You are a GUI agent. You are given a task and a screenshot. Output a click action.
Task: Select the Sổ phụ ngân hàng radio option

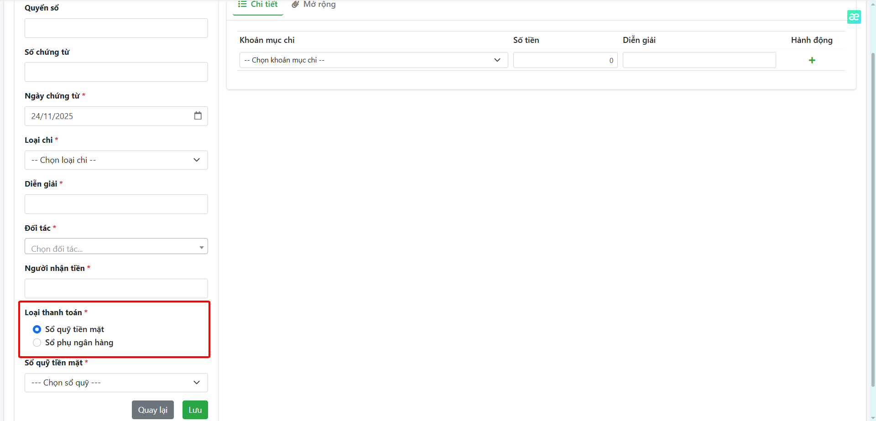pyautogui.click(x=37, y=343)
